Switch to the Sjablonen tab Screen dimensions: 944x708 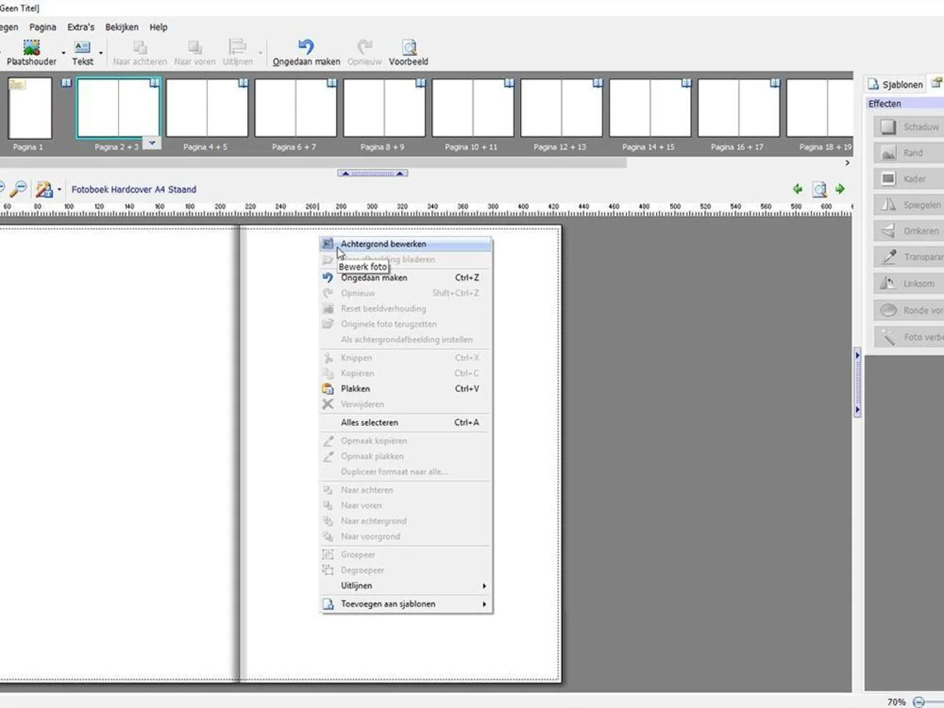(895, 85)
